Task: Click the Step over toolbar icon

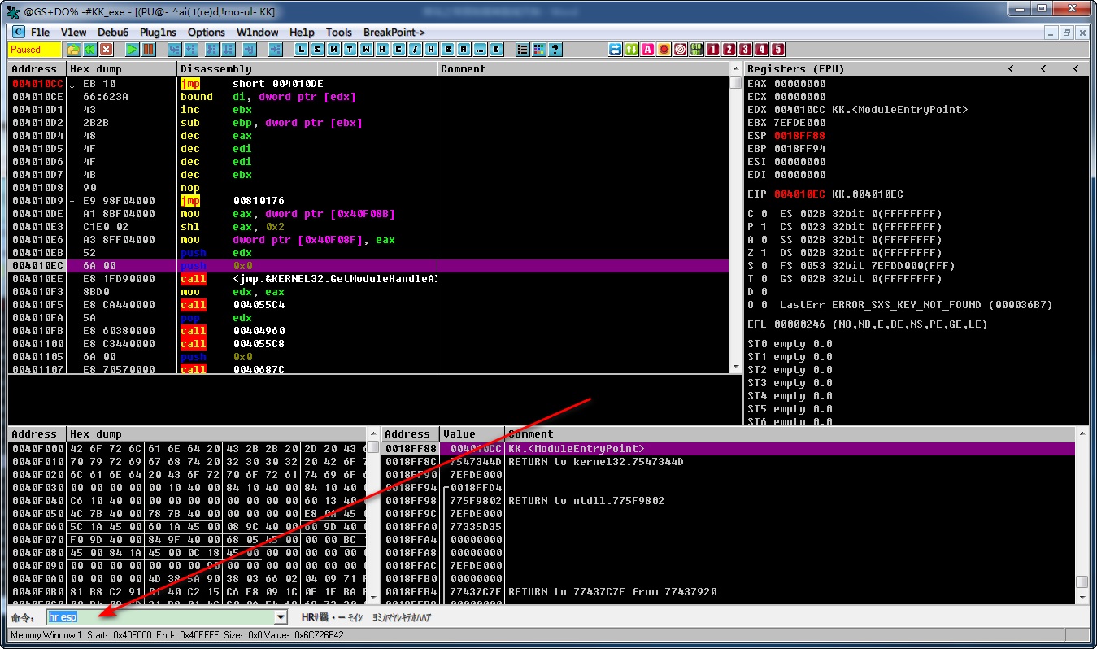Action: (x=190, y=50)
